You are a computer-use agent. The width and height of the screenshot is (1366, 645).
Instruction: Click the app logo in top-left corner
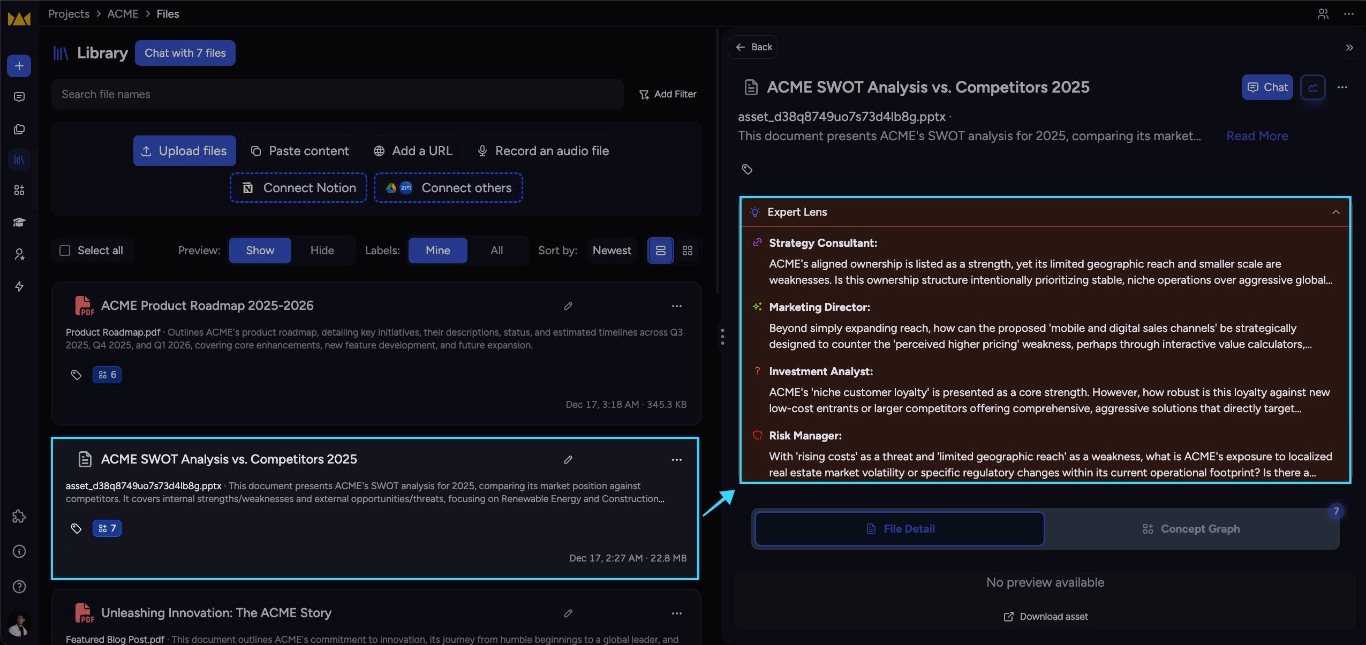tap(19, 19)
